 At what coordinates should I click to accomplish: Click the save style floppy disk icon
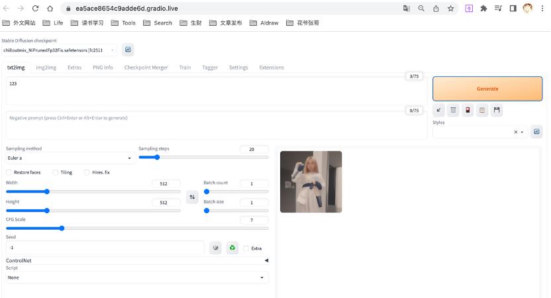[x=497, y=110]
